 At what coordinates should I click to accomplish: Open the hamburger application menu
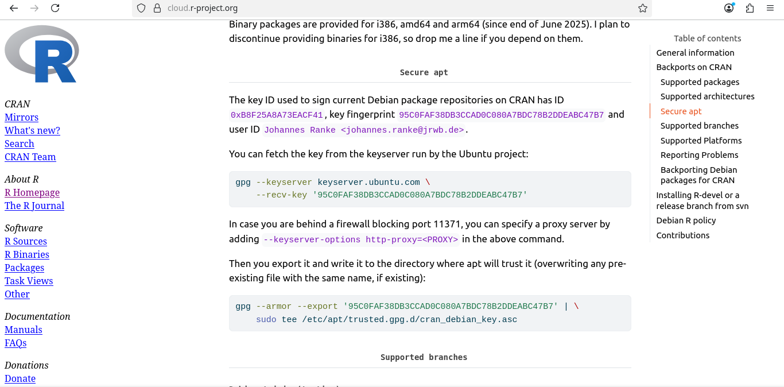[x=770, y=8]
